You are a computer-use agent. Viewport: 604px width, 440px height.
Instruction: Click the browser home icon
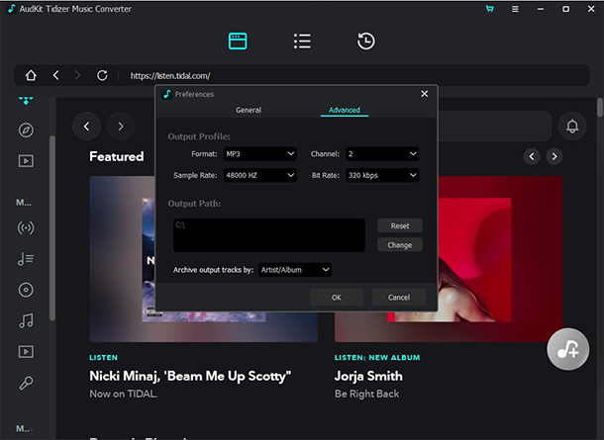[x=31, y=75]
